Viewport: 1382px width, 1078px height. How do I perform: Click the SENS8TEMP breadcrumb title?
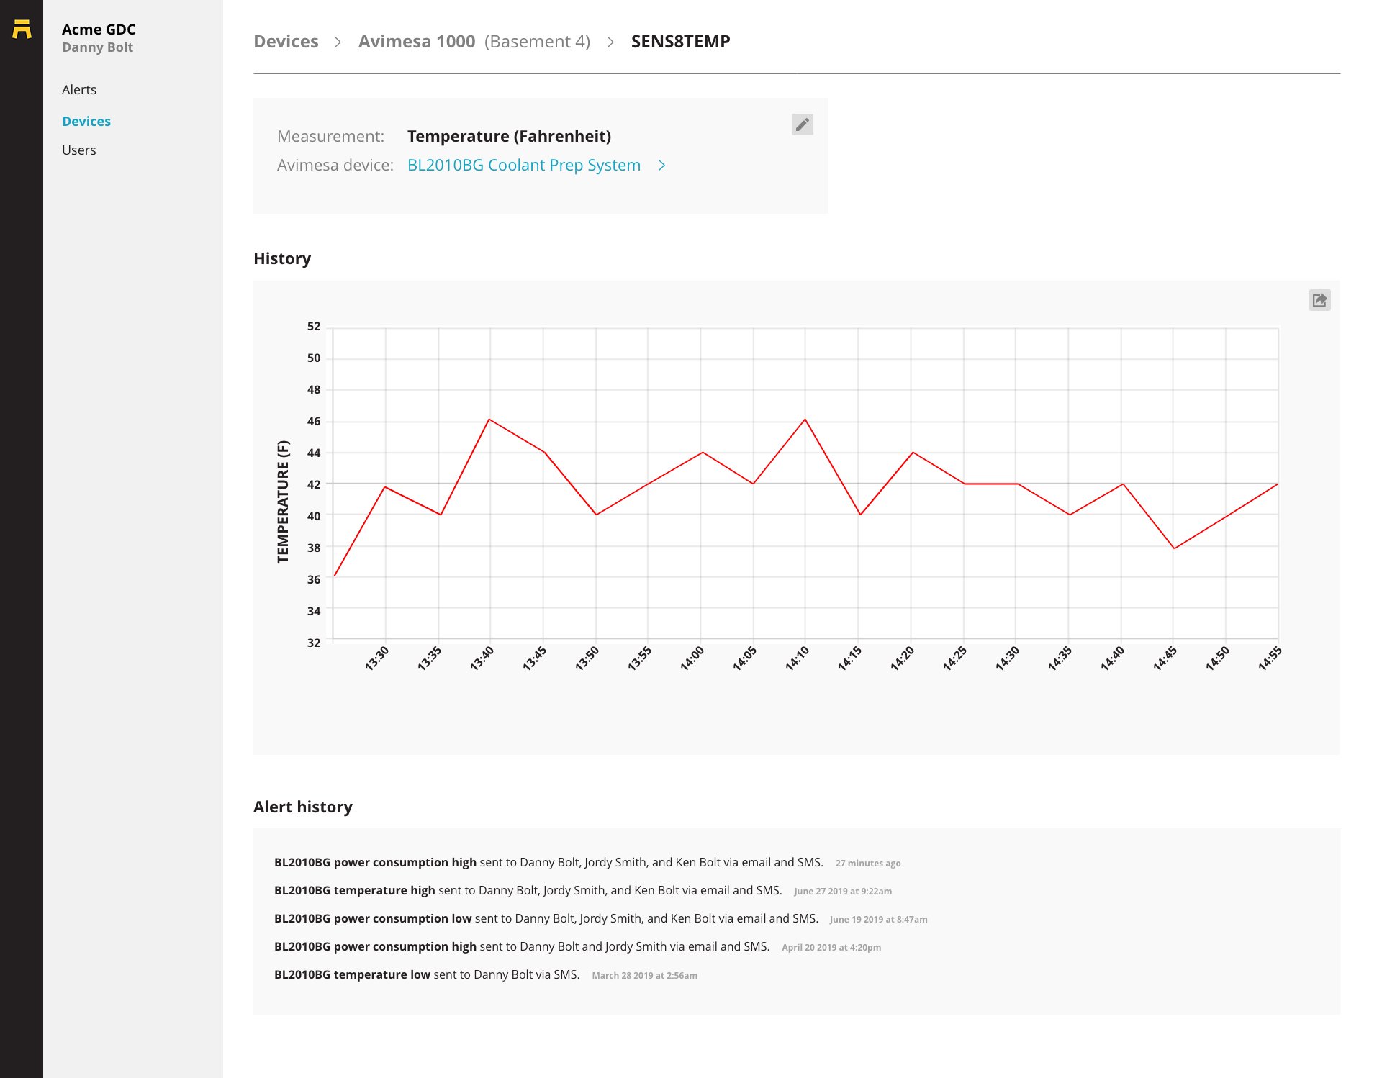pos(680,42)
